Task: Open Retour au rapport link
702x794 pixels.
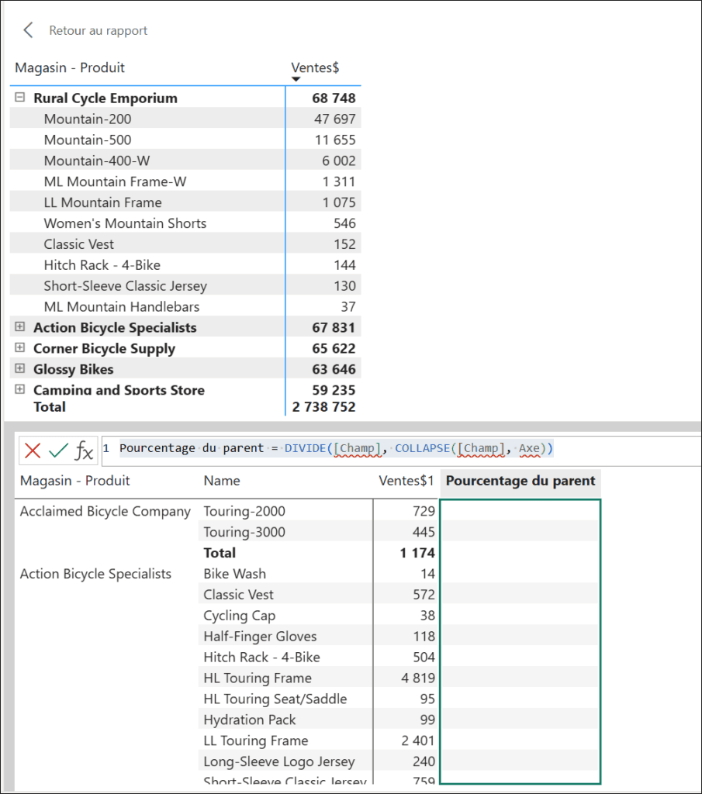Action: pyautogui.click(x=97, y=30)
